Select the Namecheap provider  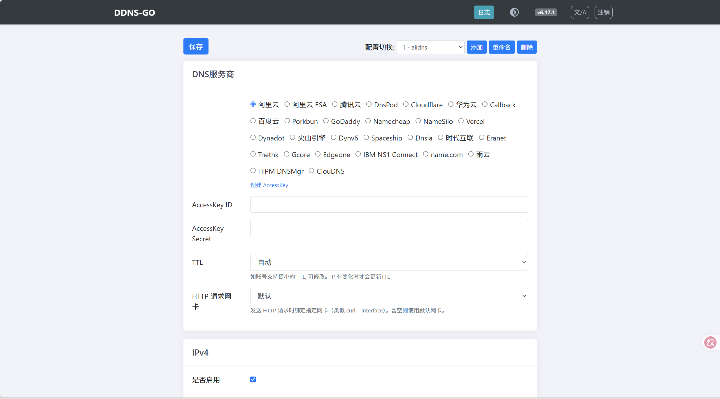(x=368, y=121)
